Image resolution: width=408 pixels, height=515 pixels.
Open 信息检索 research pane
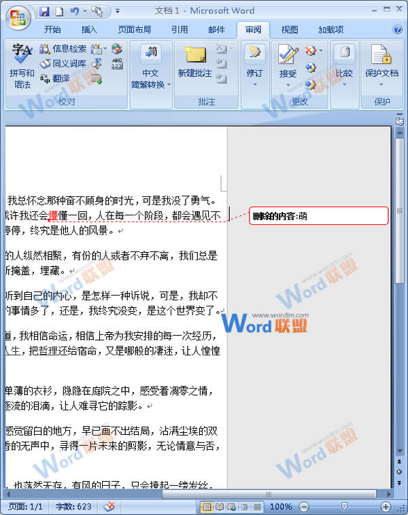click(x=63, y=49)
